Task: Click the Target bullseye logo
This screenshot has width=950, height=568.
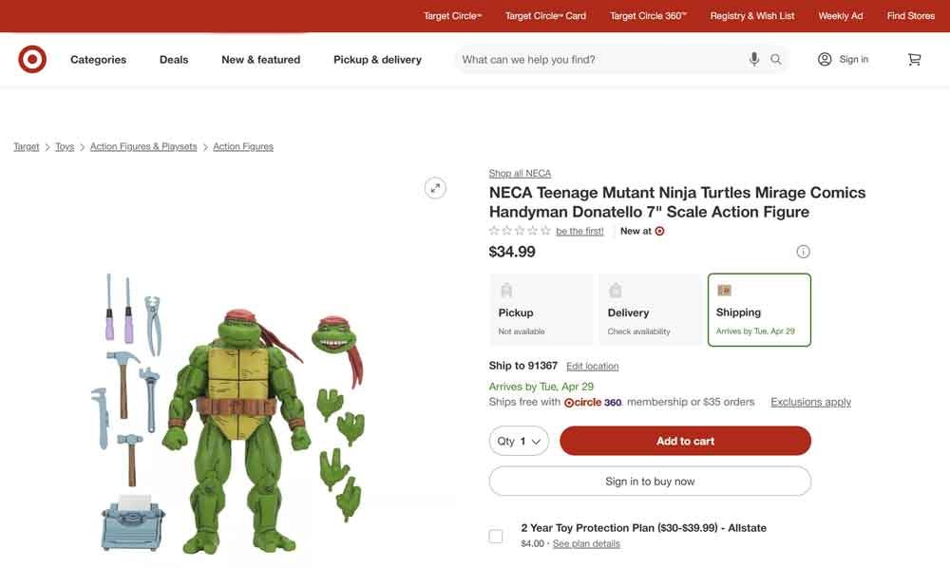Action: coord(31,58)
